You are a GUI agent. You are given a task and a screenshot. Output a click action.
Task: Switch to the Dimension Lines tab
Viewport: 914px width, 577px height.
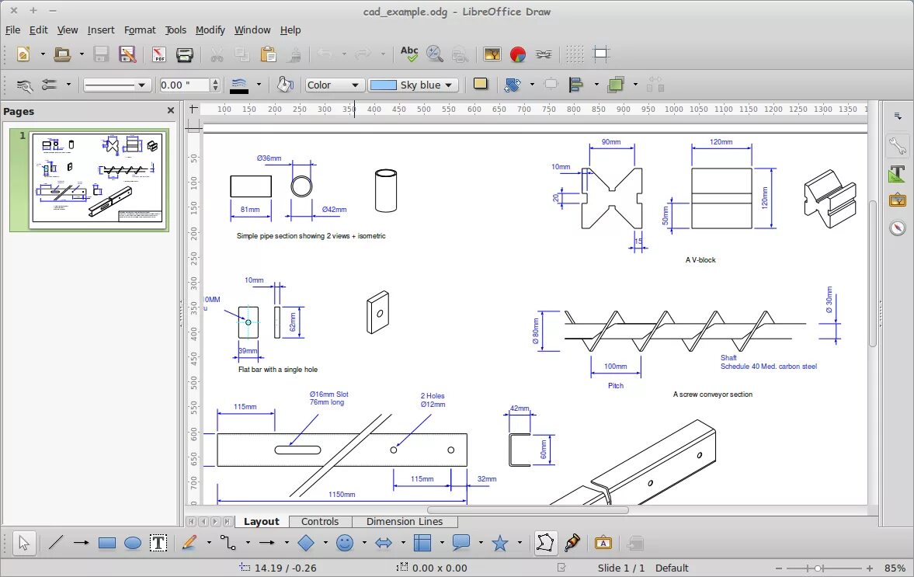tap(405, 522)
